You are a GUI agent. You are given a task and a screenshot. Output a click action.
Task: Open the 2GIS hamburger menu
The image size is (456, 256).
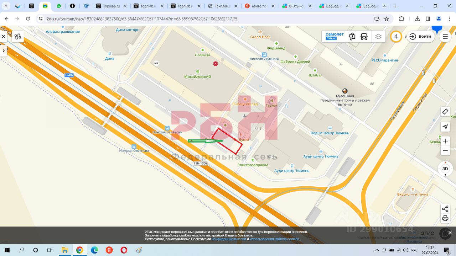445,36
